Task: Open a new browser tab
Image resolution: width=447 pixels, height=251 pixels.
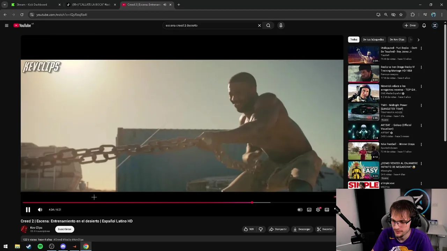Action: (x=179, y=5)
